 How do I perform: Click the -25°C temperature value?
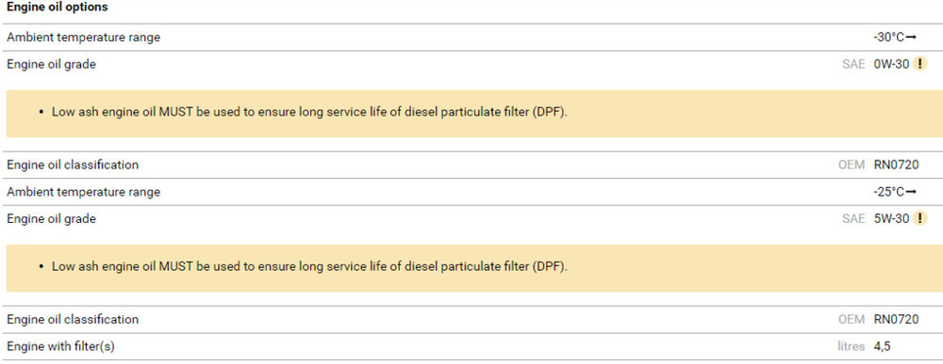[889, 192]
